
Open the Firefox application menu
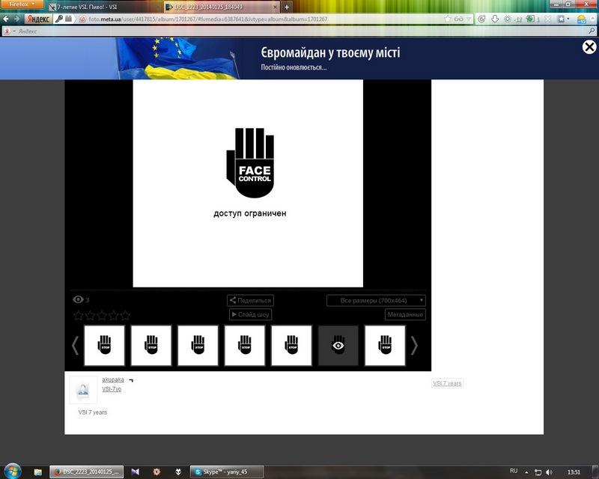tap(22, 4)
